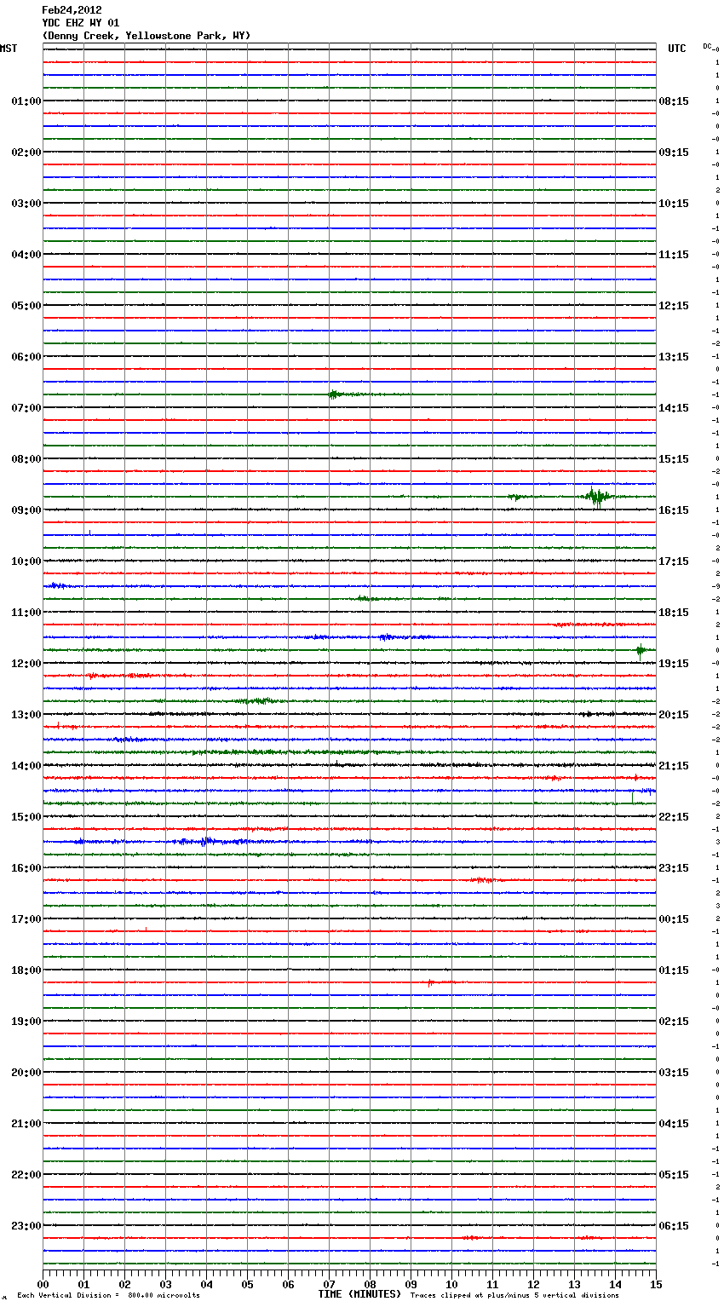
Task: Select the 12:00 MST hour label
Action: (26, 664)
